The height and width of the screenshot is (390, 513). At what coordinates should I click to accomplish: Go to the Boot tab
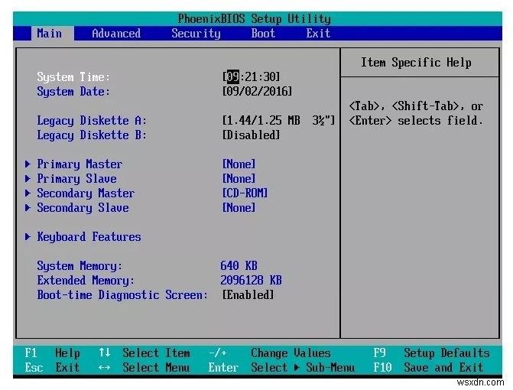coord(263,34)
